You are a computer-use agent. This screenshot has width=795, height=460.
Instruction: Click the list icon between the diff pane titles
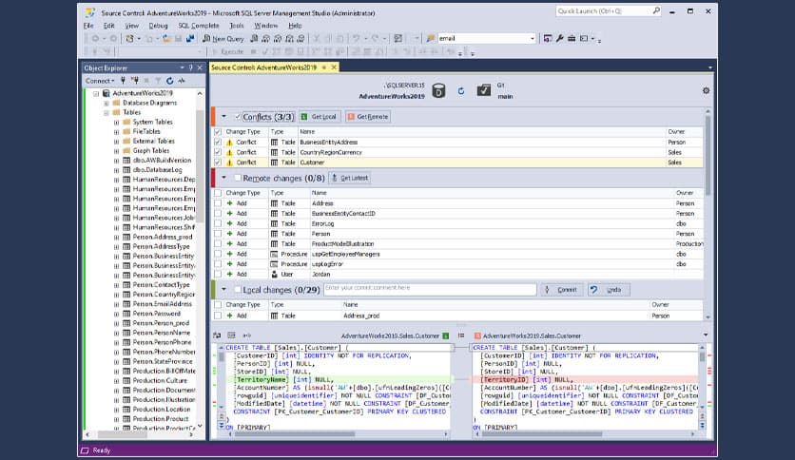461,335
